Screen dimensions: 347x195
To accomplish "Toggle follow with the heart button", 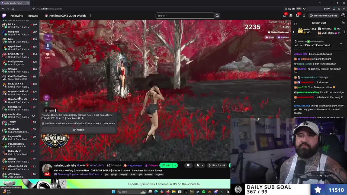I will [188, 165].
